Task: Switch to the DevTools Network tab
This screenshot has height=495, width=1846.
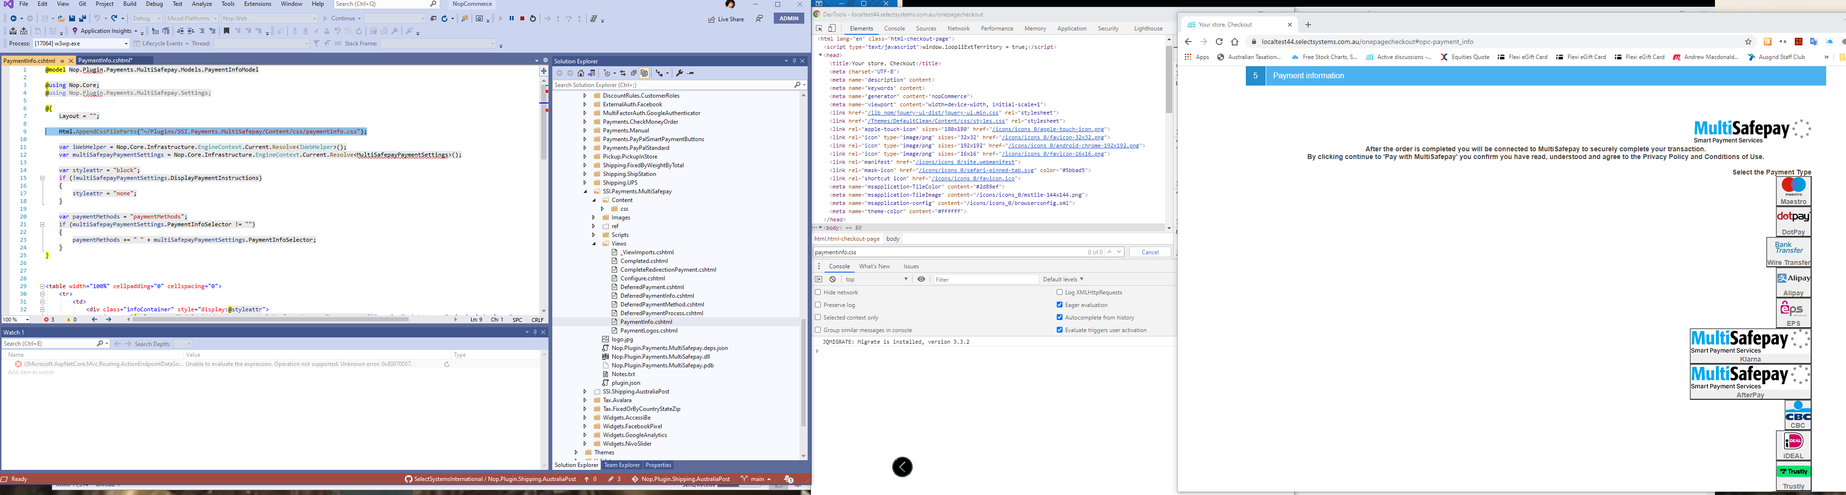Action: coord(959,28)
